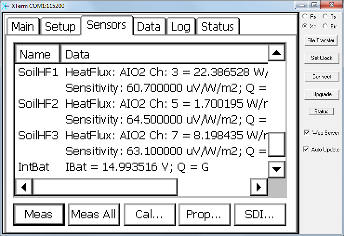Open the Prop... properties button

[204, 214]
